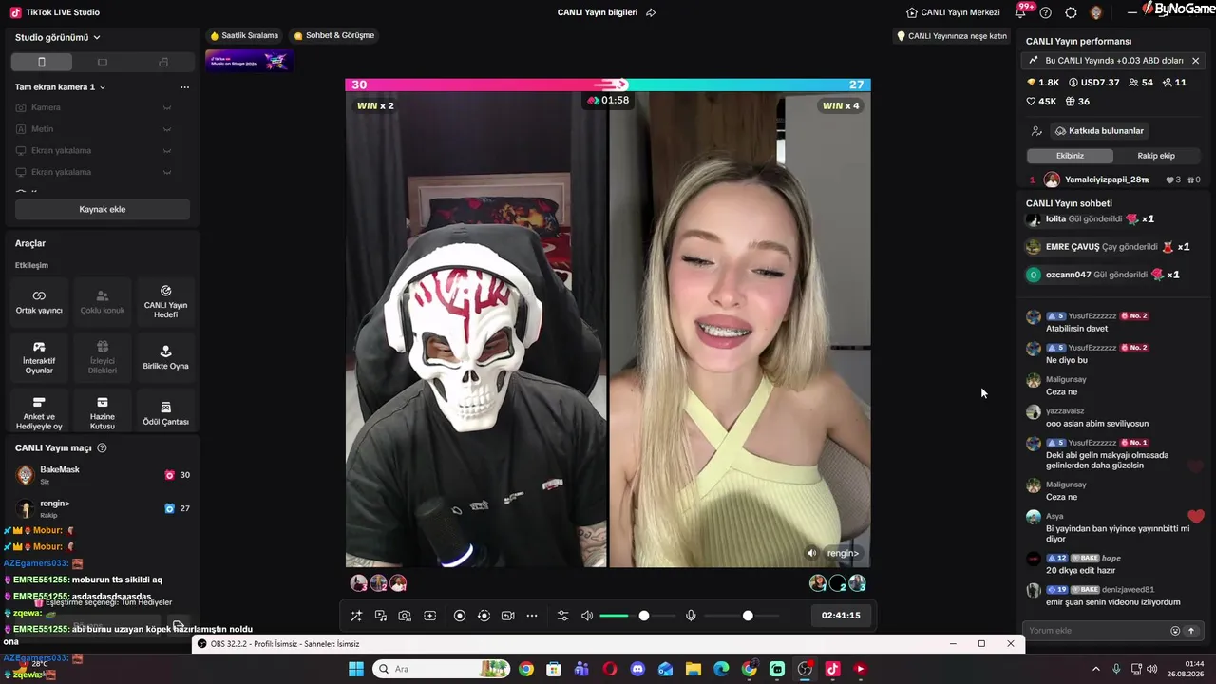The width and height of the screenshot is (1216, 684).
Task: Click the dashed-circle replay record icon
Action: coord(484,616)
